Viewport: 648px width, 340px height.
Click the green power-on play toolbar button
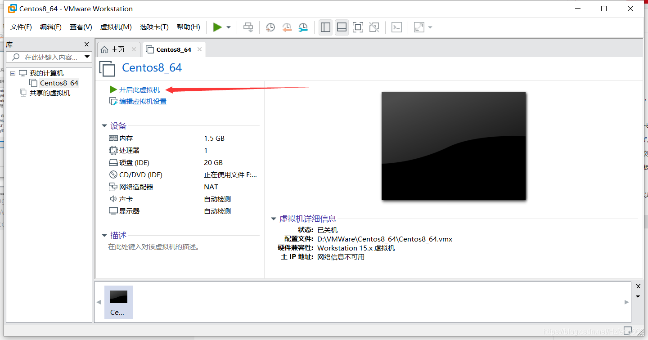217,27
